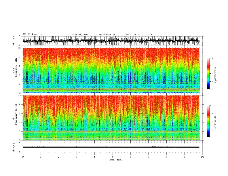Click the ch.2 spectrogram color scale bar
The height and width of the screenshot is (176, 228).
208,121
